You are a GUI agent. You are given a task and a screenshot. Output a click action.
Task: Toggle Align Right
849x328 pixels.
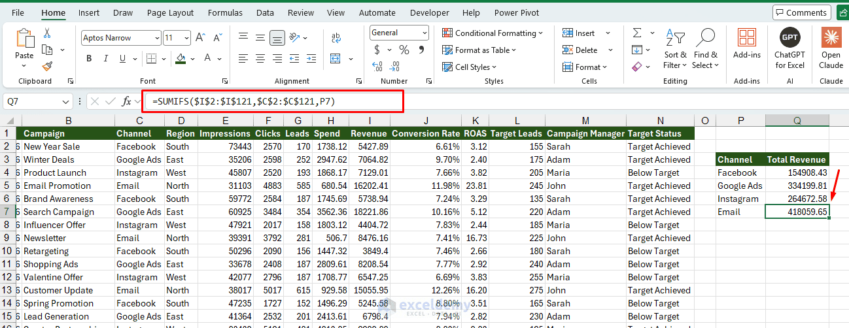coord(277,58)
